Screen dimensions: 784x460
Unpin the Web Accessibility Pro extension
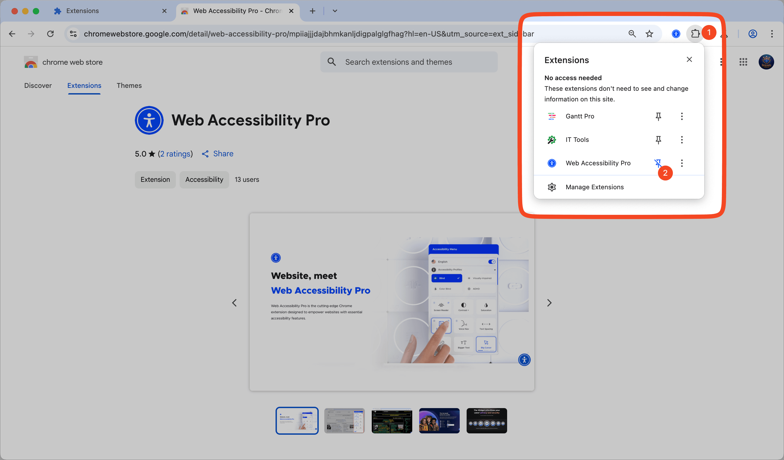click(657, 163)
